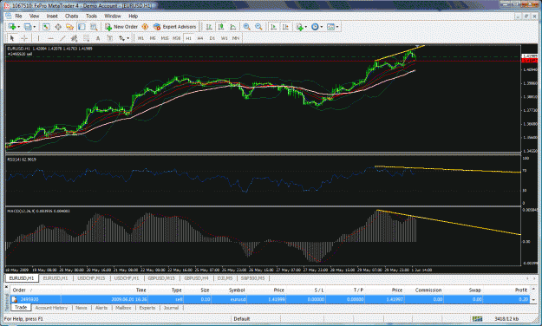Open the Account History tab
The width and height of the screenshot is (542, 326).
(x=51, y=307)
